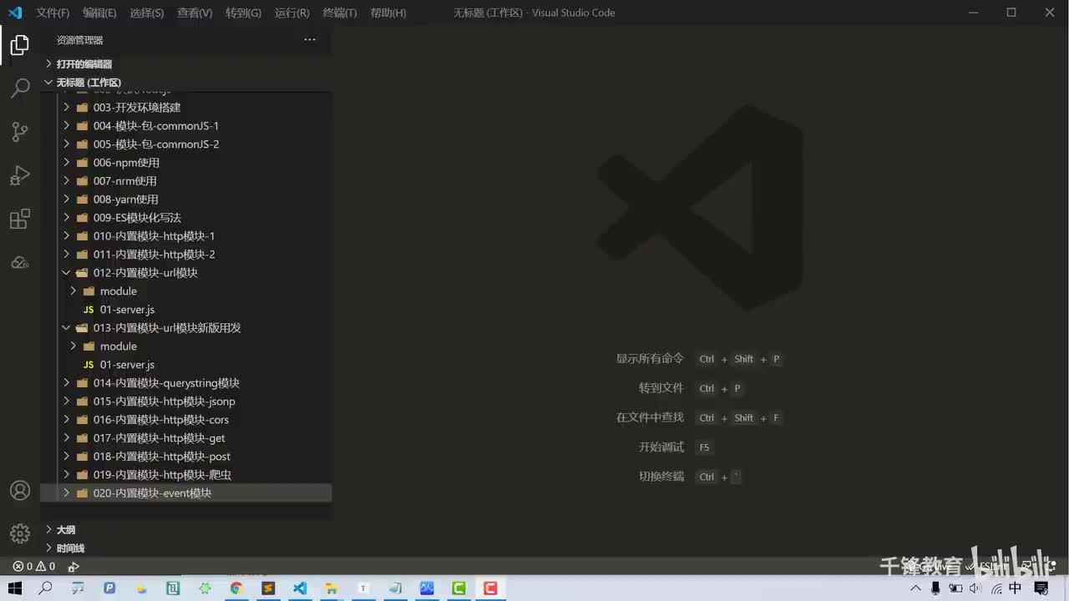Screen dimensions: 1069x601
Task: Expand the 006-npm使用 folder
Action: (x=185, y=163)
